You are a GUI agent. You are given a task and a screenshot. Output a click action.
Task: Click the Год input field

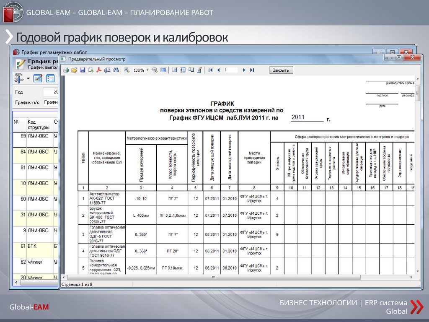click(x=51, y=92)
